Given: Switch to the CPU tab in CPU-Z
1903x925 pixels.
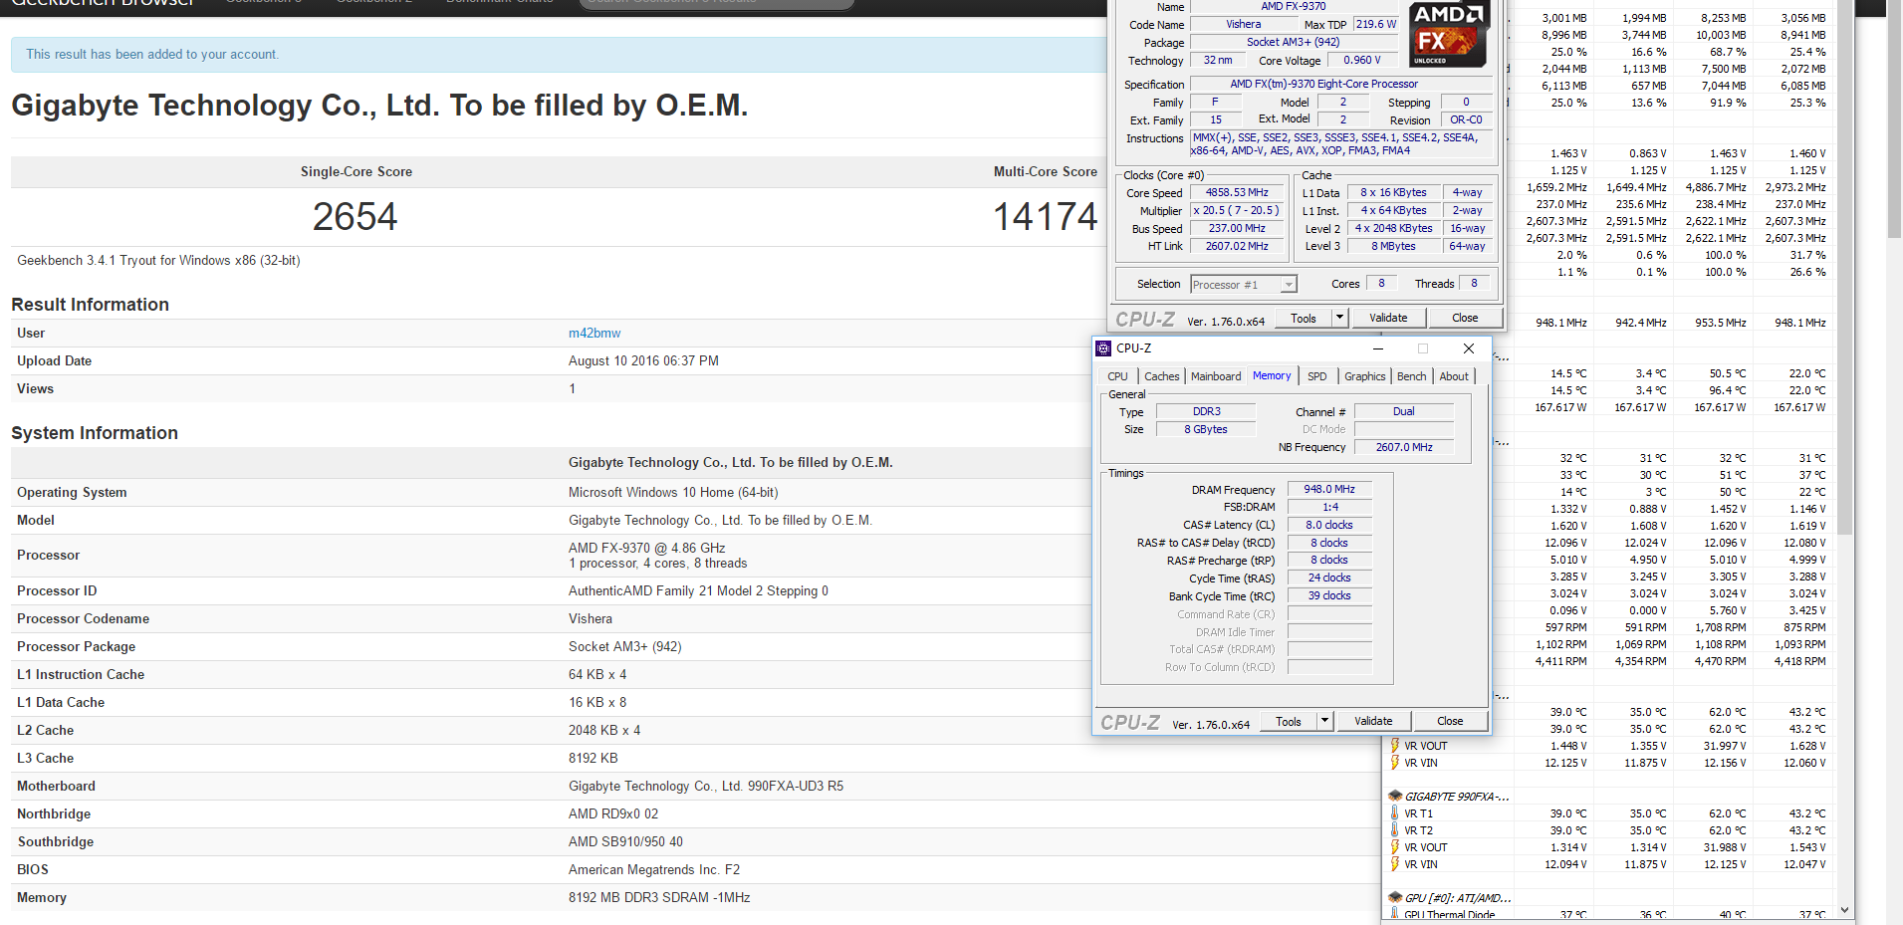Looking at the screenshot, I should [x=1117, y=376].
